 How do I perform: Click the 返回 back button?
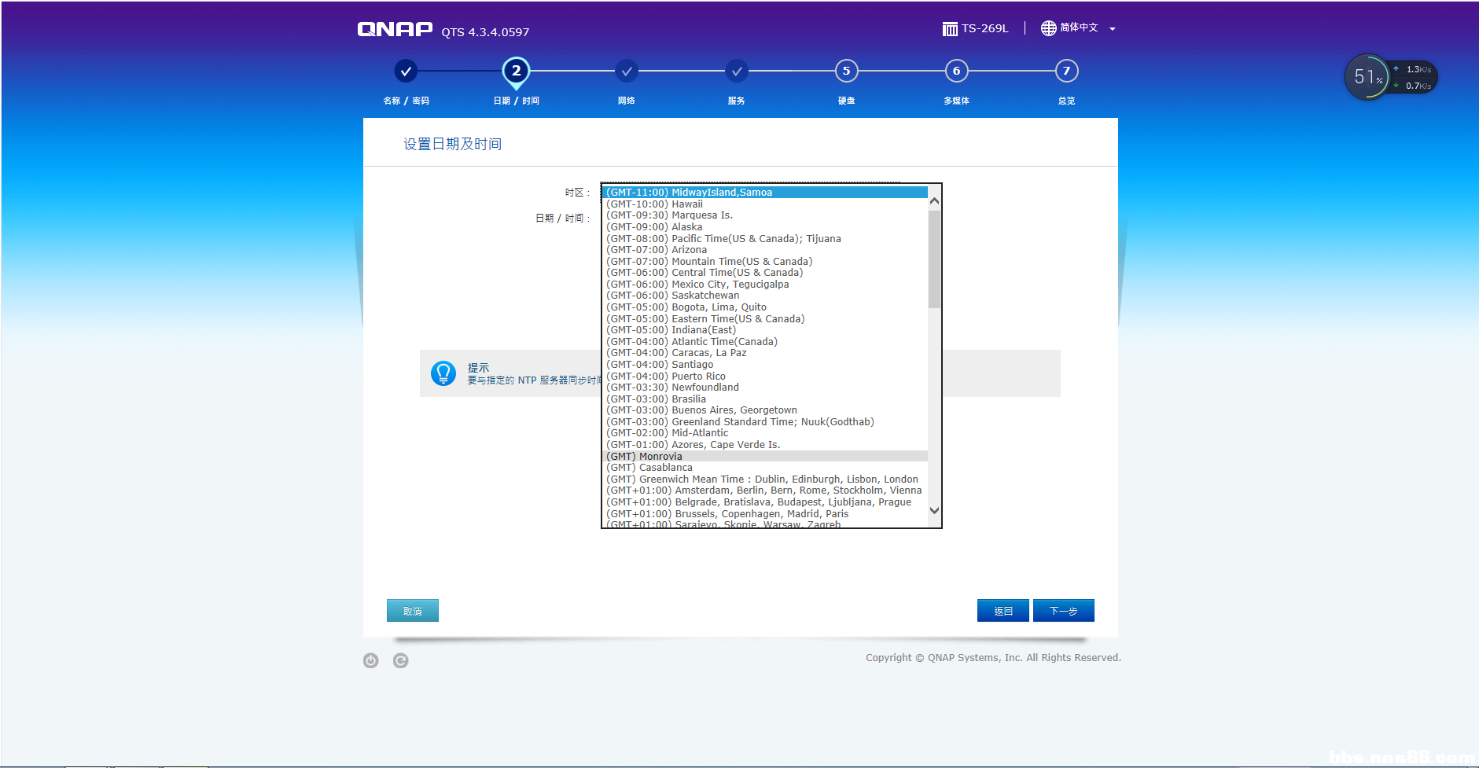1003,611
